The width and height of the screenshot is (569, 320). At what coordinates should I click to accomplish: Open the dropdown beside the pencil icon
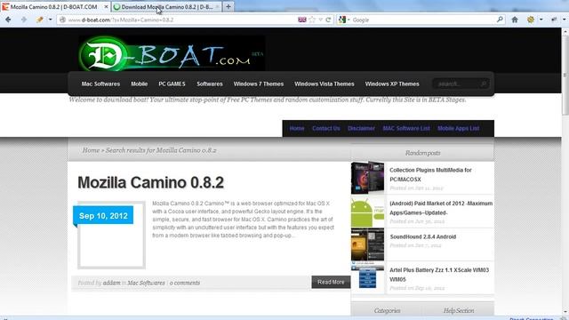click(50, 20)
